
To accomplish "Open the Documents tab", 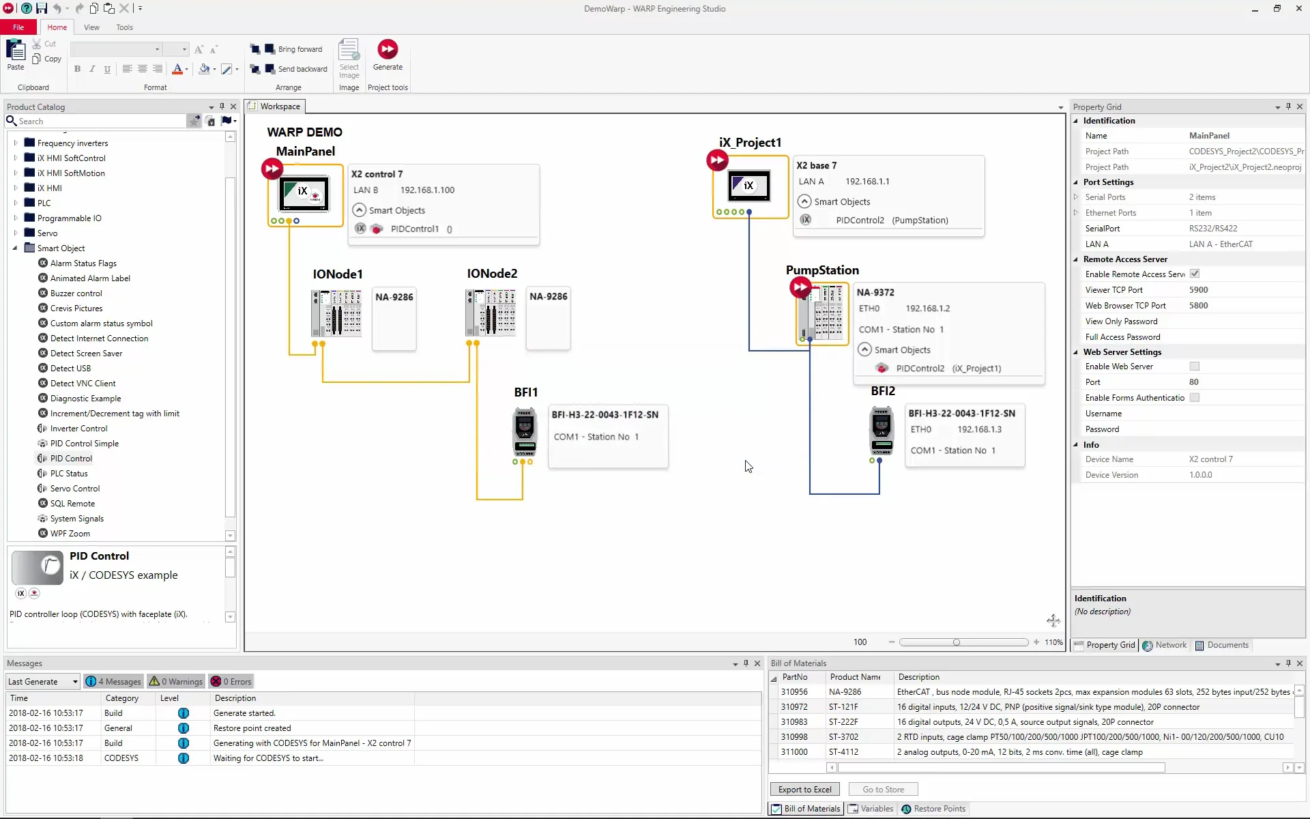I will (1221, 645).
